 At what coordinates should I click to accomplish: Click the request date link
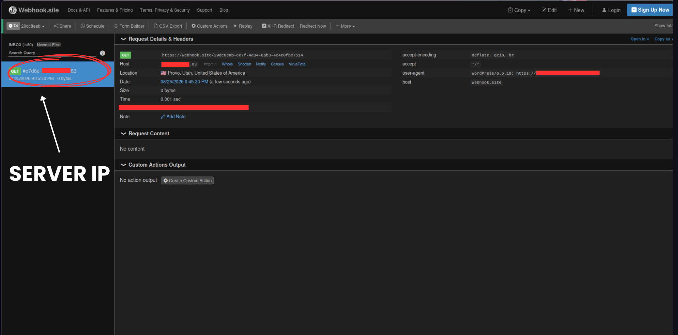[184, 82]
